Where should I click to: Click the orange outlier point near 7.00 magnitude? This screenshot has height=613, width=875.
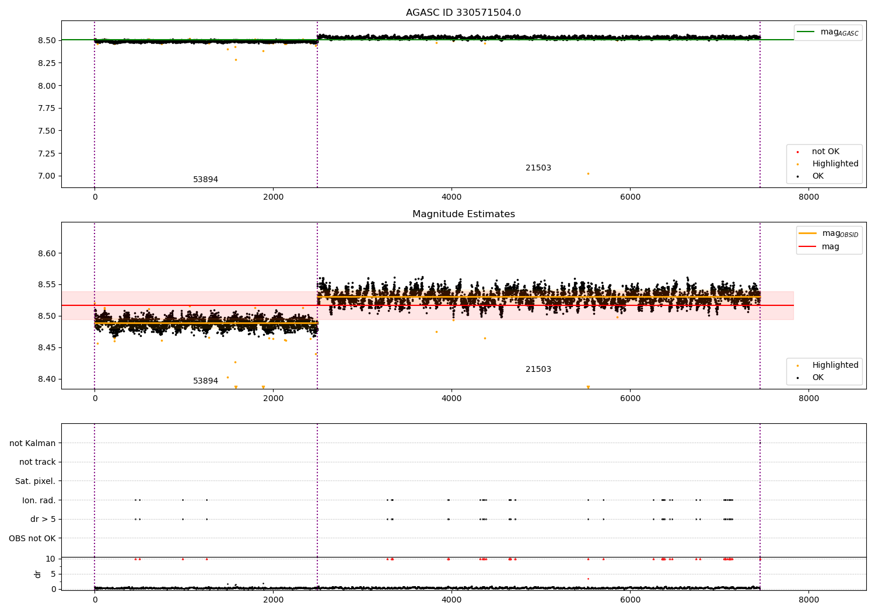(588, 173)
